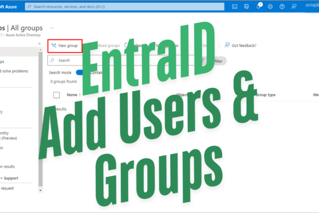
Task: Toggle the Search mode switch
Action: click(x=80, y=72)
